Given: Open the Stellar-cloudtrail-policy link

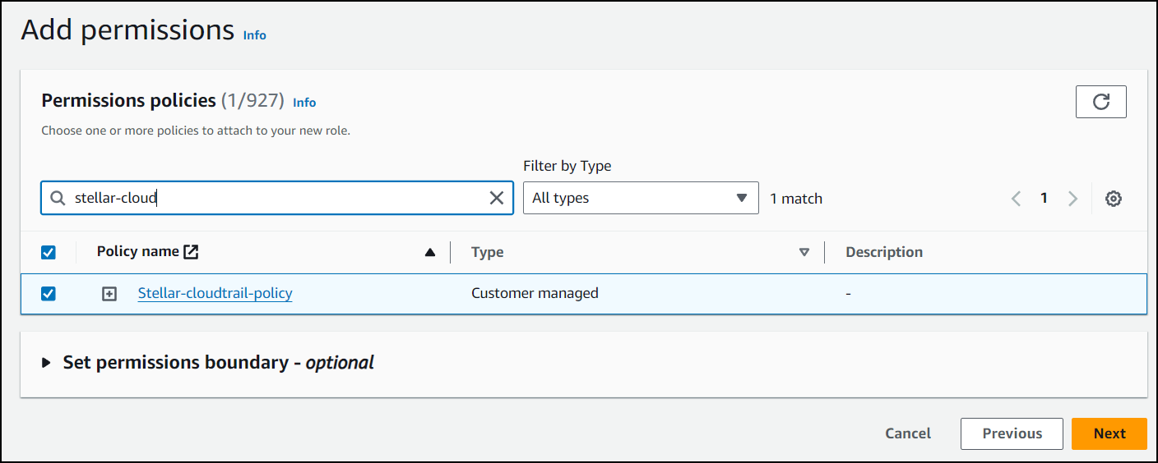Looking at the screenshot, I should 215,293.
